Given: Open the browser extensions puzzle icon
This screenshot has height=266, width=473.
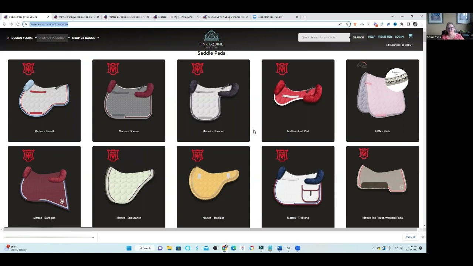Looking at the screenshot, I should (x=402, y=24).
